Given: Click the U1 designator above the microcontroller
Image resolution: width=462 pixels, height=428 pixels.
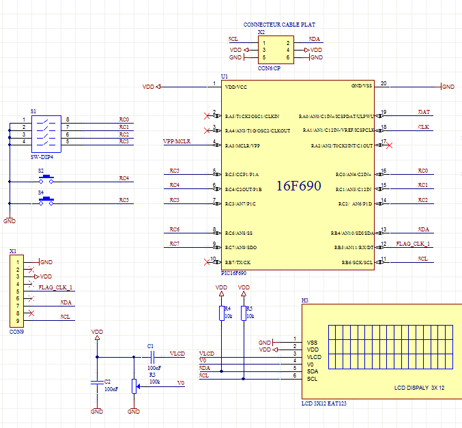Looking at the screenshot, I should tap(225, 76).
